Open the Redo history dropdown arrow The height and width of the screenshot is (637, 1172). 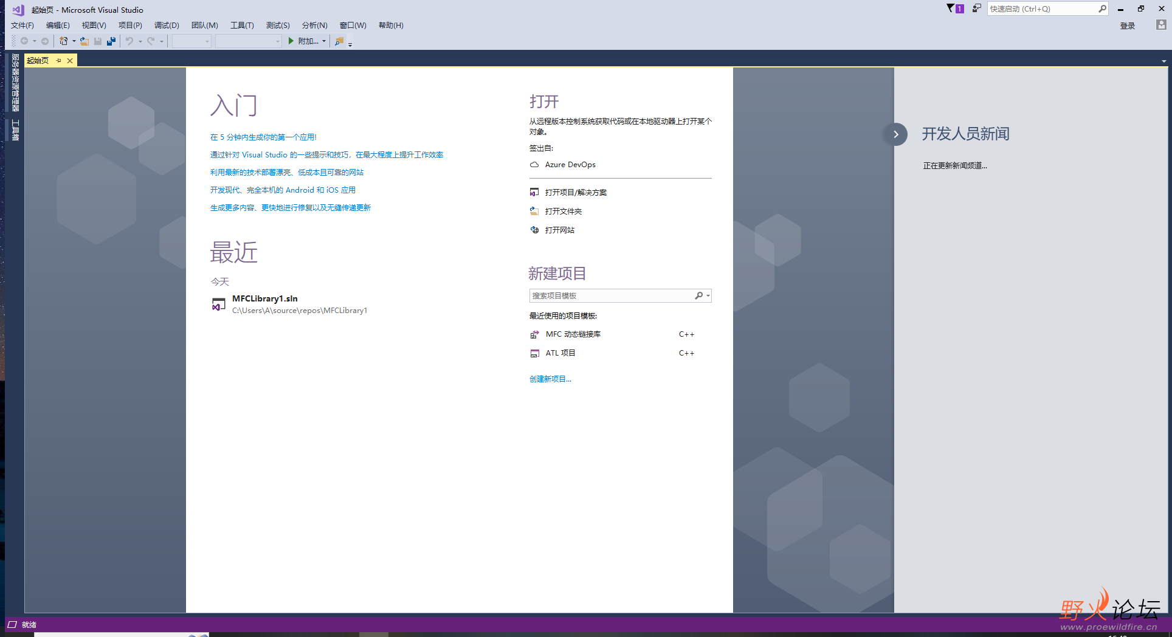[162, 41]
